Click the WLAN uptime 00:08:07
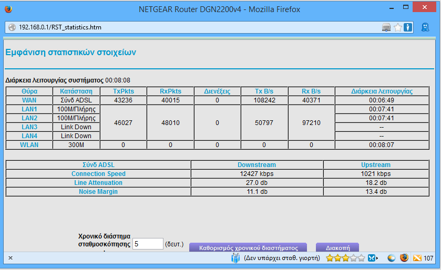Image resolution: width=441 pixels, height=270 pixels. coord(382,145)
